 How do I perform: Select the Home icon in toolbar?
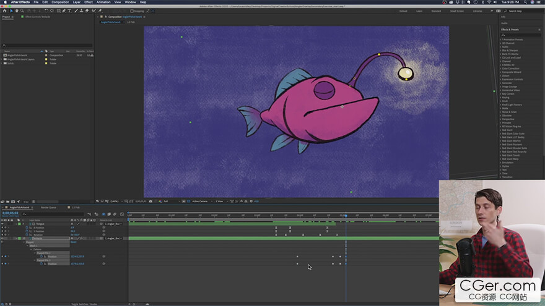(x=4, y=11)
